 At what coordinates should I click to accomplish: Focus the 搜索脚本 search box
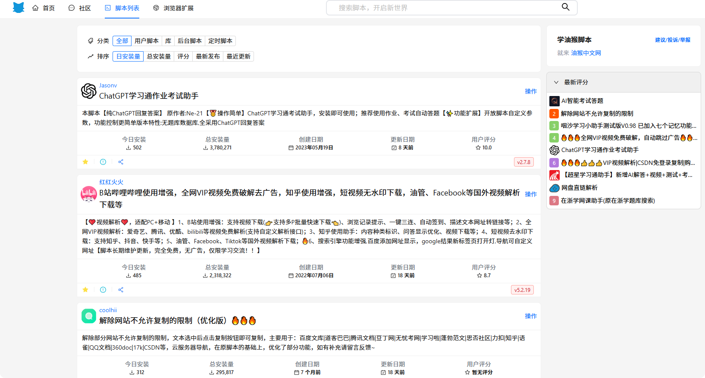pyautogui.click(x=444, y=8)
